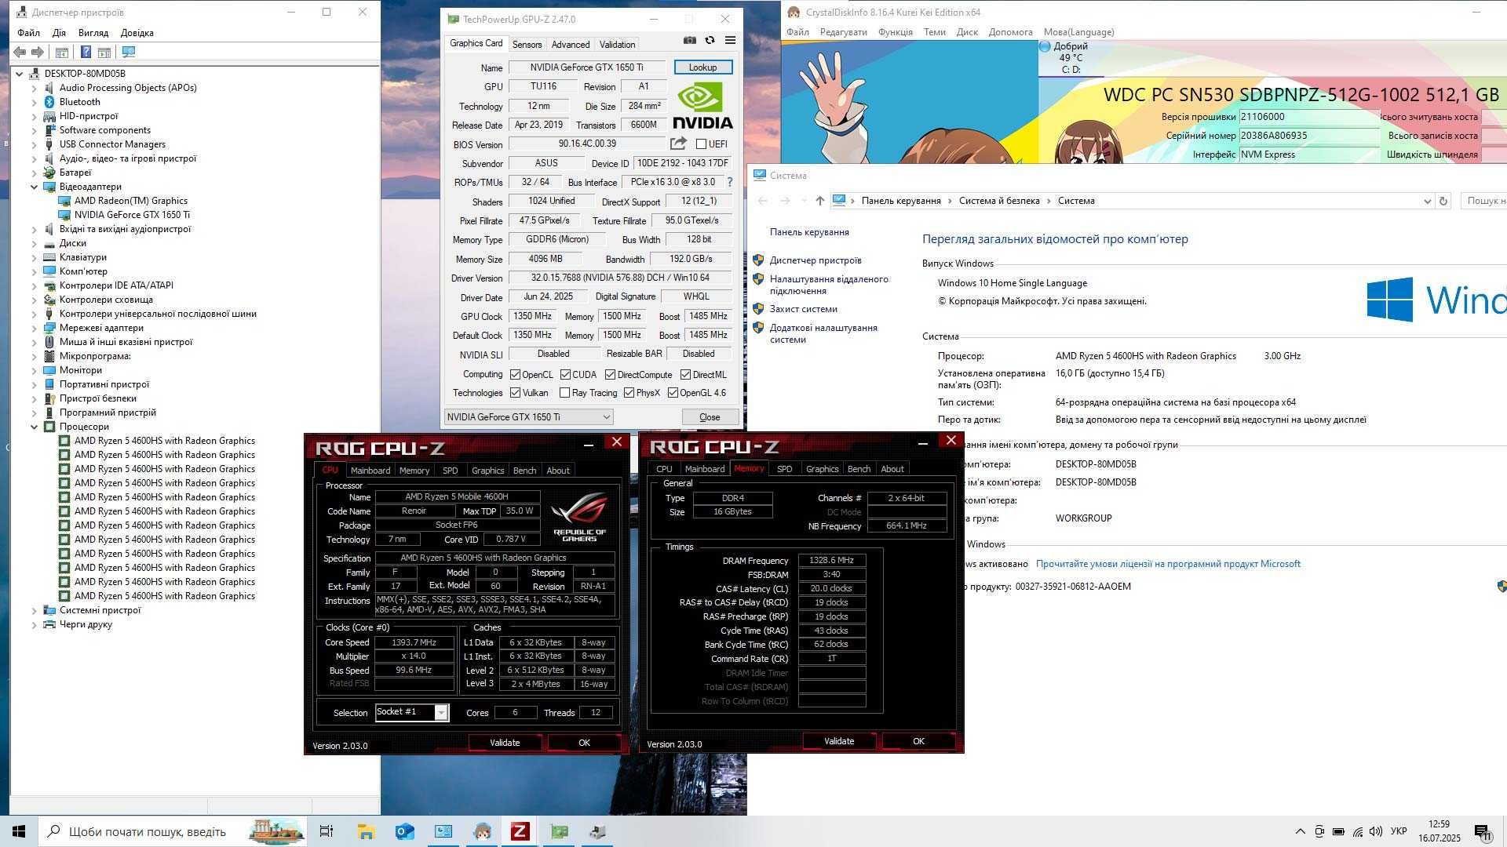
Task: Open the Захист системи link
Action: click(803, 309)
